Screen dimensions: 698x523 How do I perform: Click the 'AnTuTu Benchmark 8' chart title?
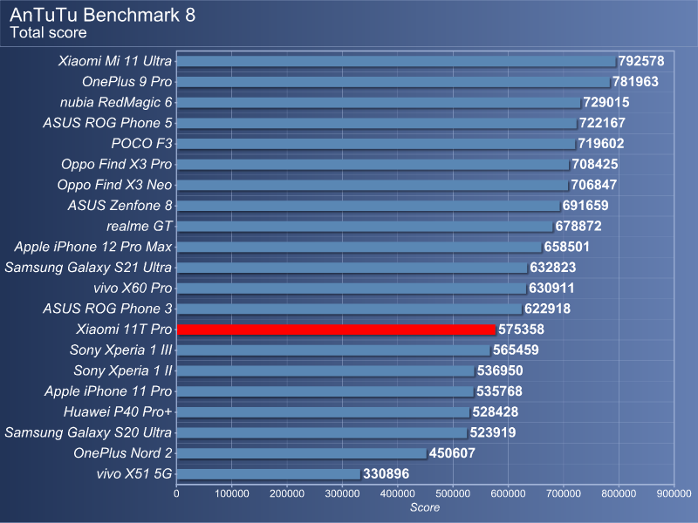point(103,15)
